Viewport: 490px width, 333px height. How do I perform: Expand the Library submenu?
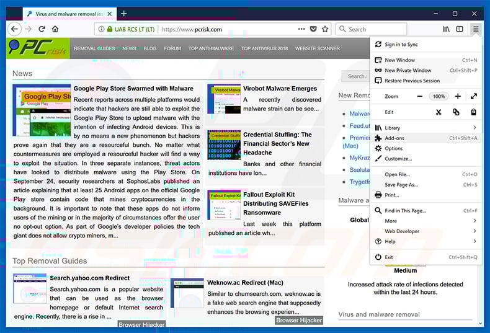pos(425,128)
